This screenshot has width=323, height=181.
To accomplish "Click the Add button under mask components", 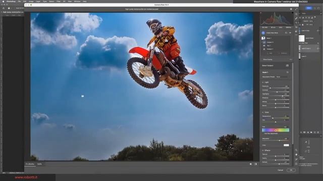I will 270,53.
